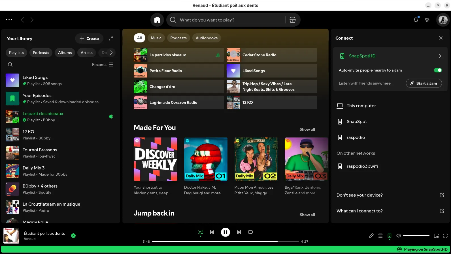Mute the volume speaker icon
Image resolution: width=451 pixels, height=254 pixels.
pyautogui.click(x=399, y=236)
